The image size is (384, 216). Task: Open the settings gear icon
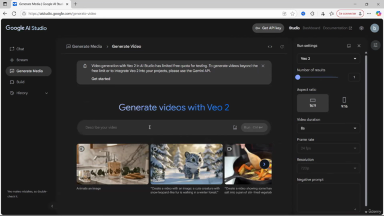pos(361,28)
